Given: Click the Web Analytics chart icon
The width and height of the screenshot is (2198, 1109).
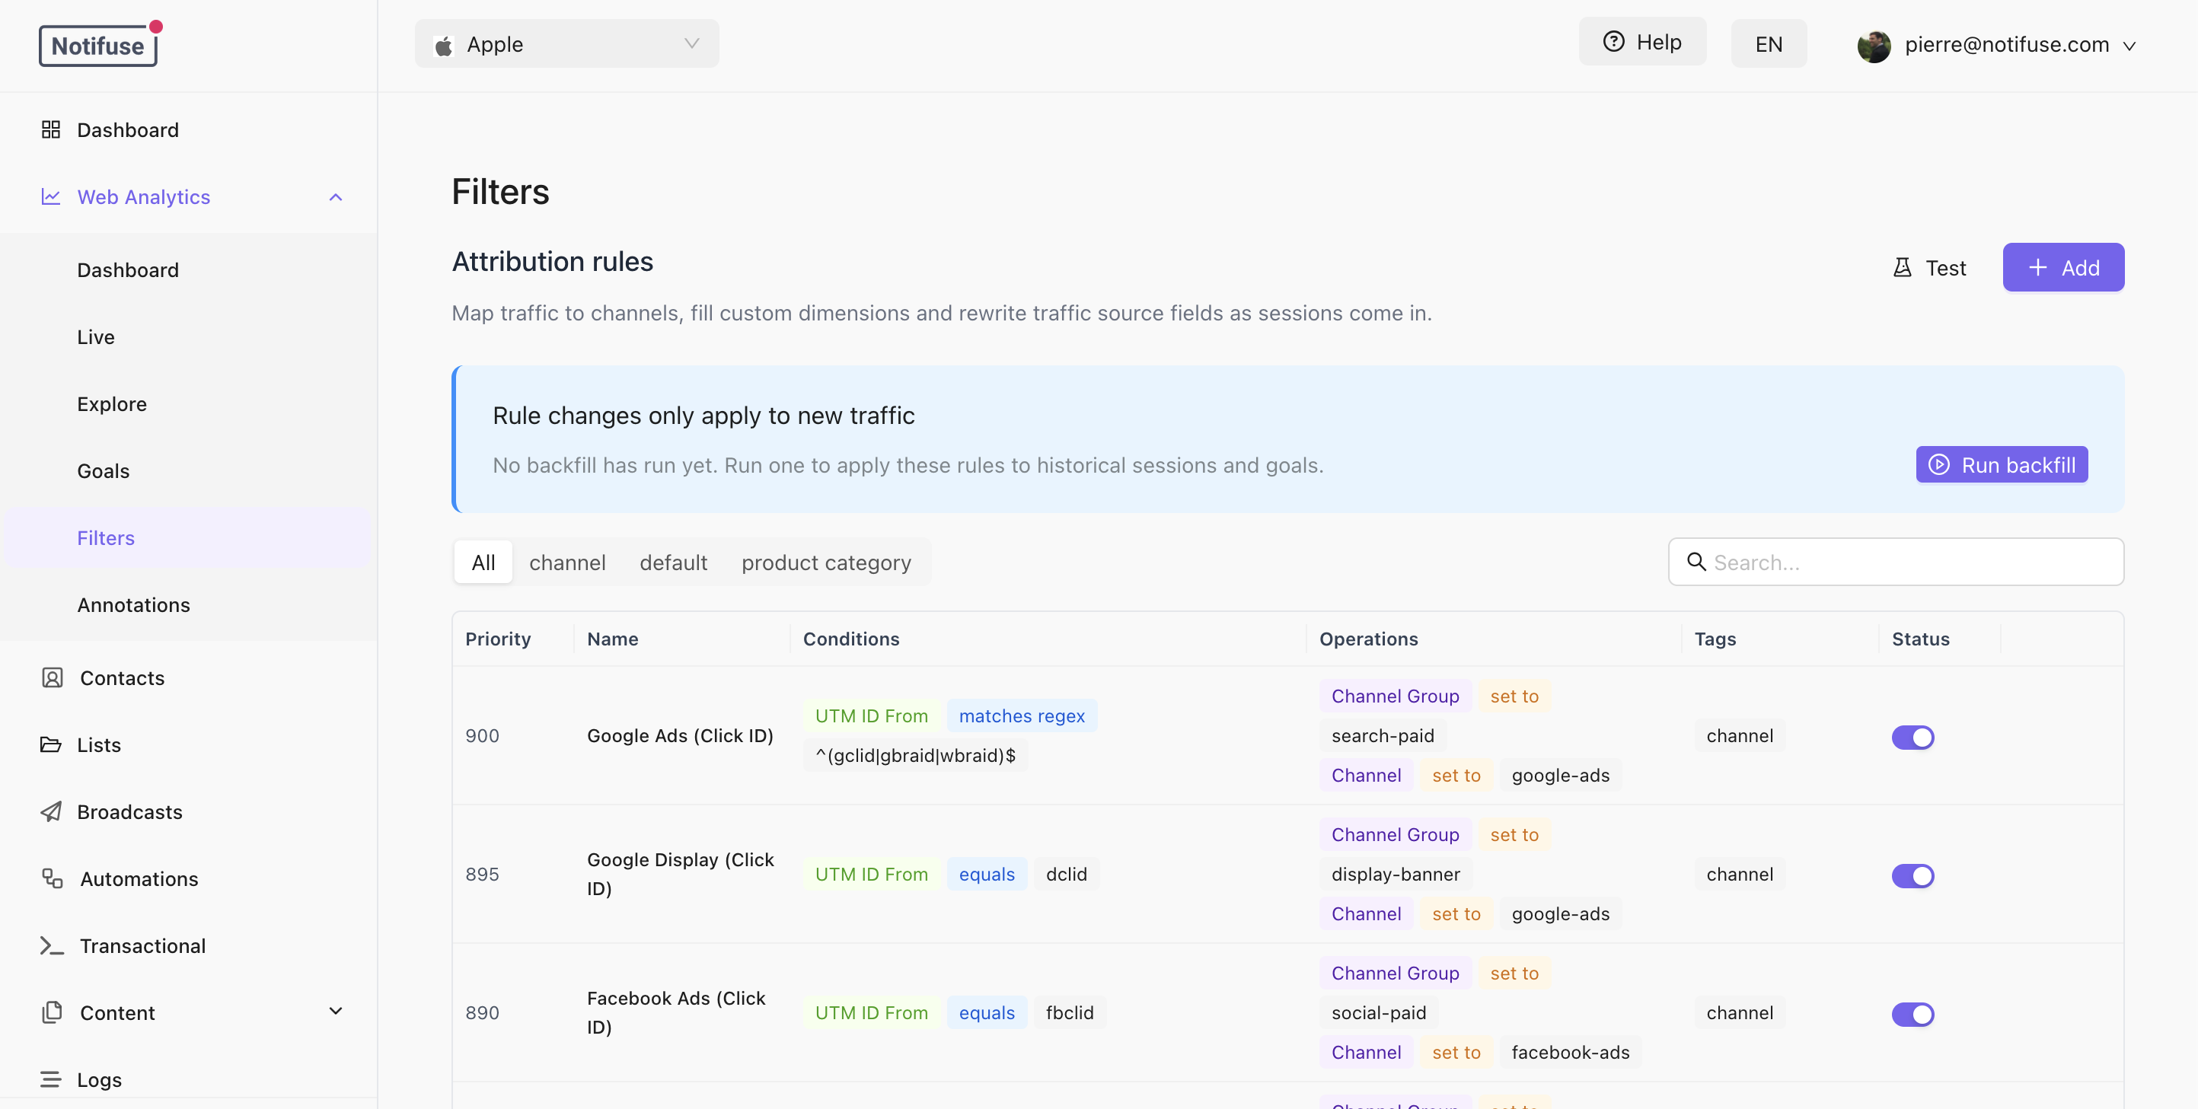Looking at the screenshot, I should tap(51, 197).
